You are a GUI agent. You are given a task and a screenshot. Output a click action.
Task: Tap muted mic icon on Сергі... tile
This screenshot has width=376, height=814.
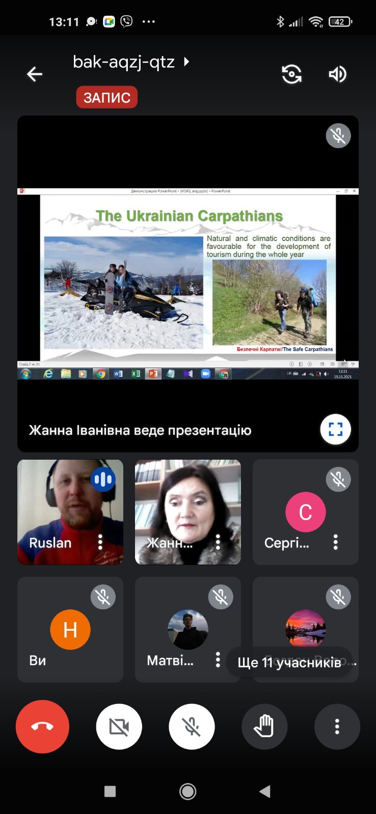pos(338,479)
